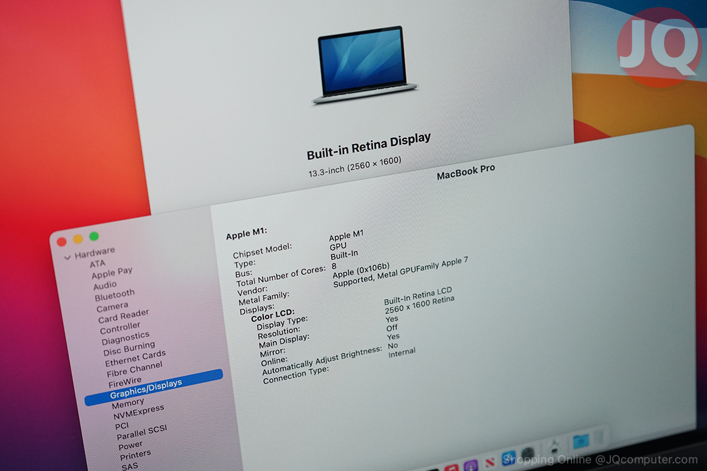Close the System Information window (red button)
This screenshot has width=707, height=471.
[x=61, y=241]
